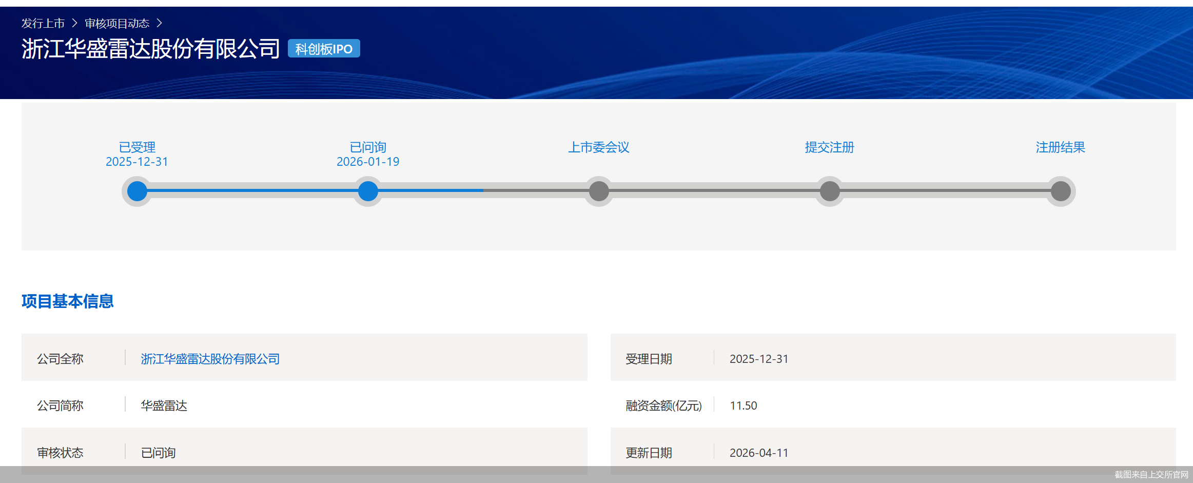Click the chevron arrow right after 审核项目动态
Image resolution: width=1193 pixels, height=483 pixels.
[x=159, y=24]
